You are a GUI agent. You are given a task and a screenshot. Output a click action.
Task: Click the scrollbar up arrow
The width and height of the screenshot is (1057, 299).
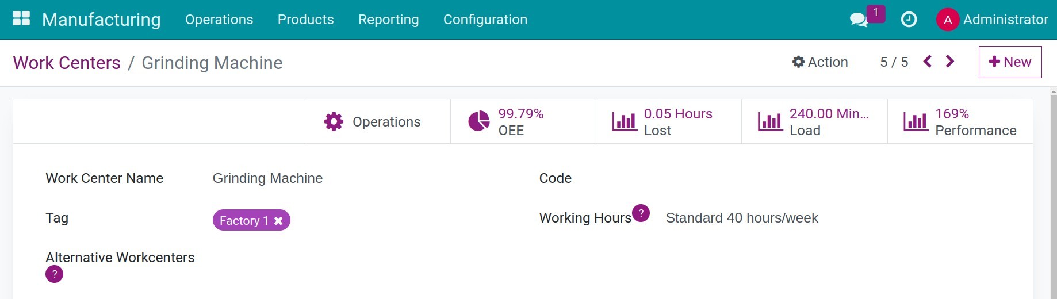click(1053, 91)
